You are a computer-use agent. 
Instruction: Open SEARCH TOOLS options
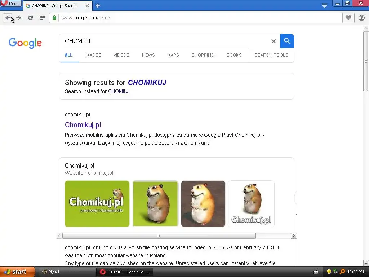click(271, 55)
